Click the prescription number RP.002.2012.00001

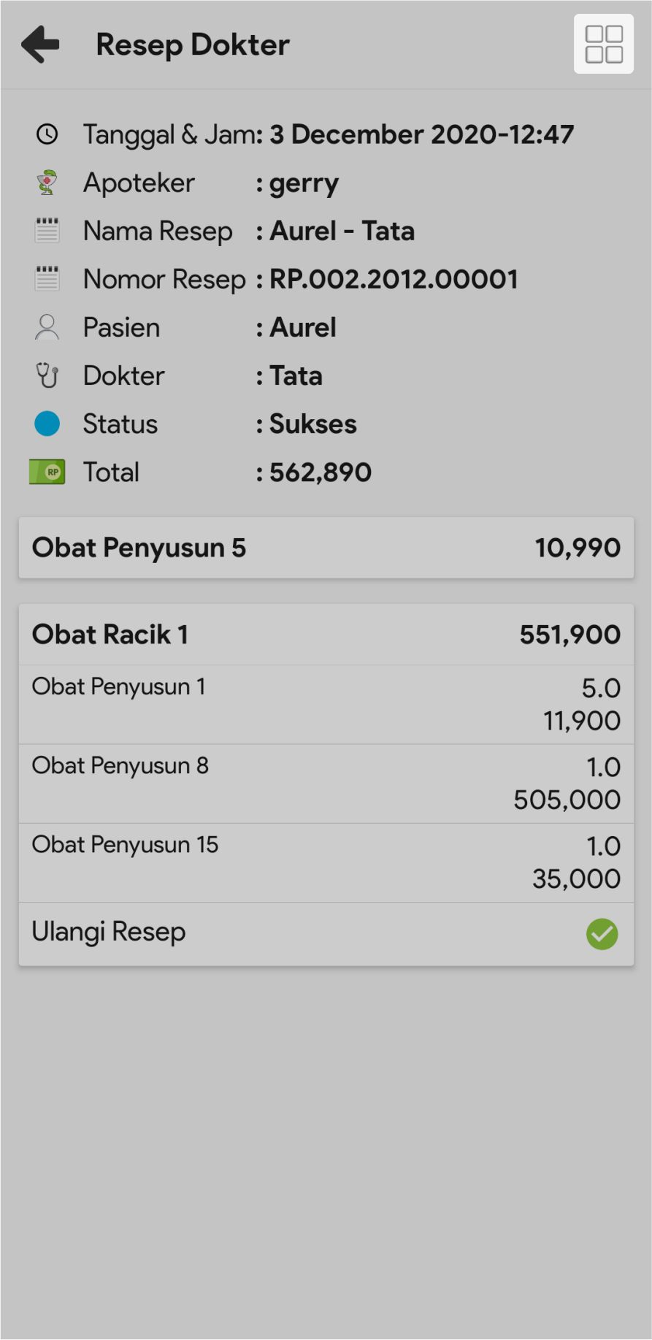394,279
